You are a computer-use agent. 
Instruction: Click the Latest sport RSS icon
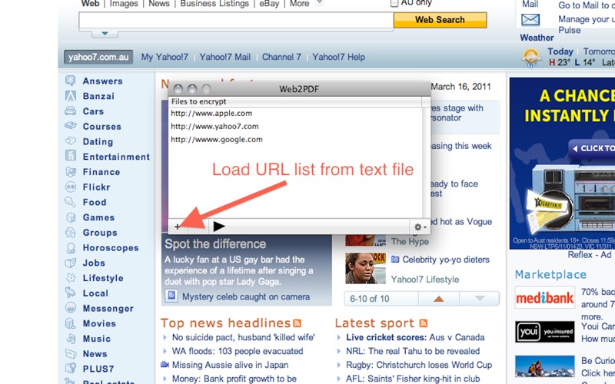coord(424,323)
